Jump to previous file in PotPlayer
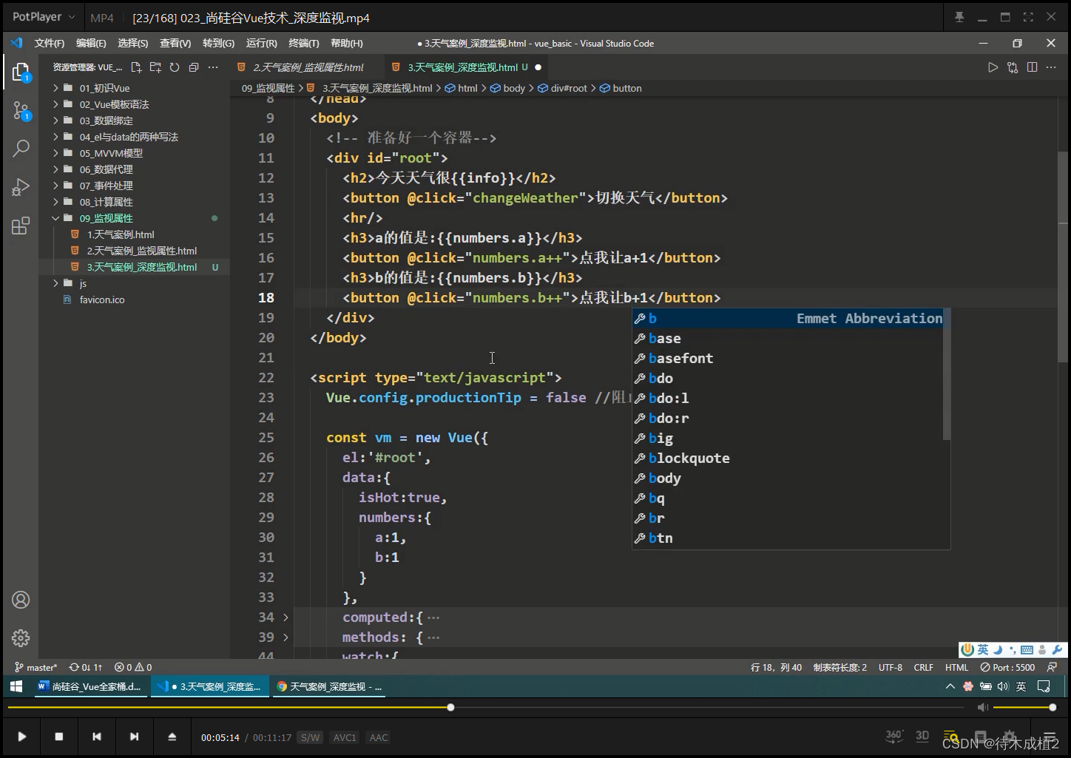This screenshot has width=1071, height=758. (x=97, y=737)
